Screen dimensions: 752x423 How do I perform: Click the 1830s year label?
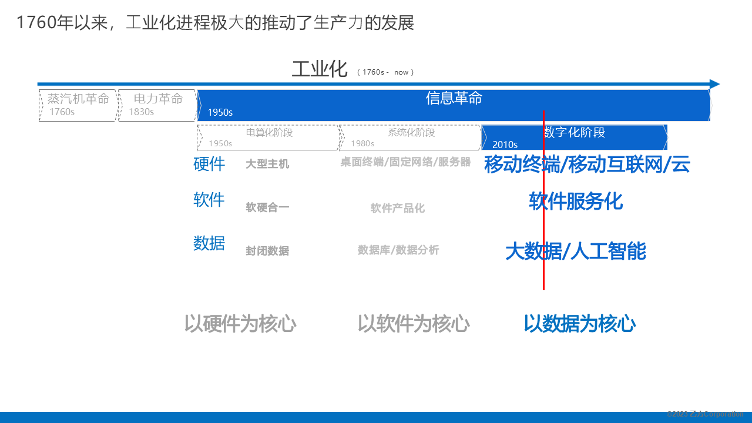pyautogui.click(x=141, y=112)
